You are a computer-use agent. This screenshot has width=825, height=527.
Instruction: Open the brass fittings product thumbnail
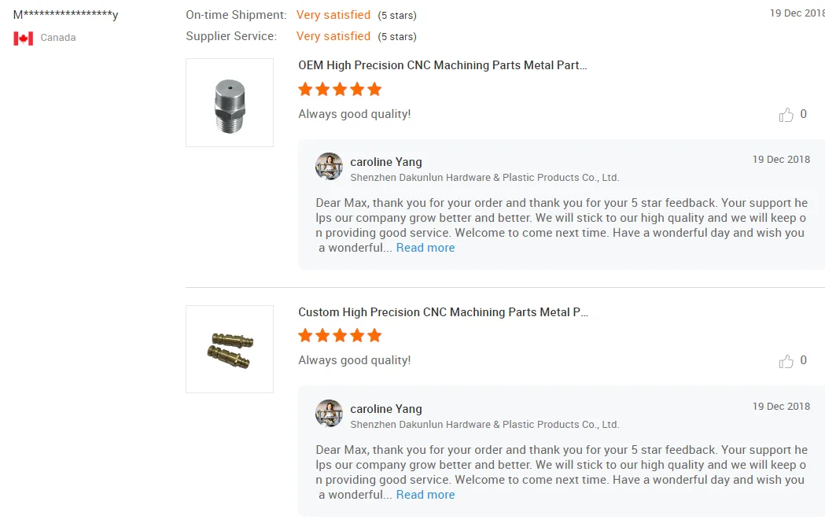(x=230, y=349)
